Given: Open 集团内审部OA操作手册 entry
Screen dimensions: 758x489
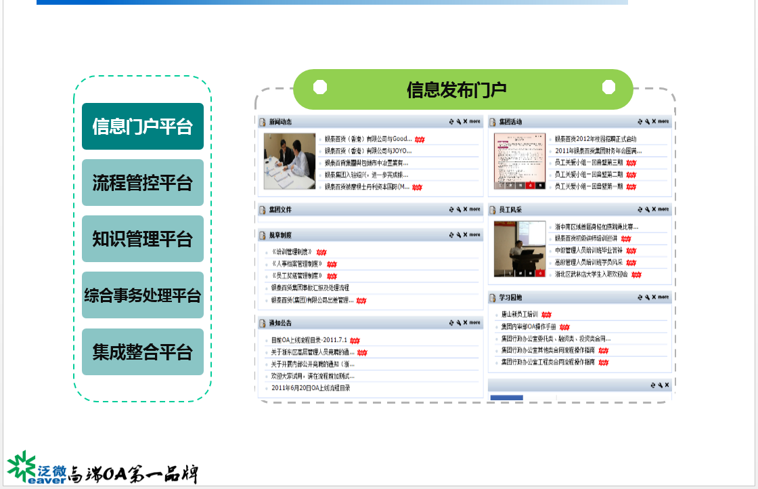Looking at the screenshot, I should click(529, 326).
